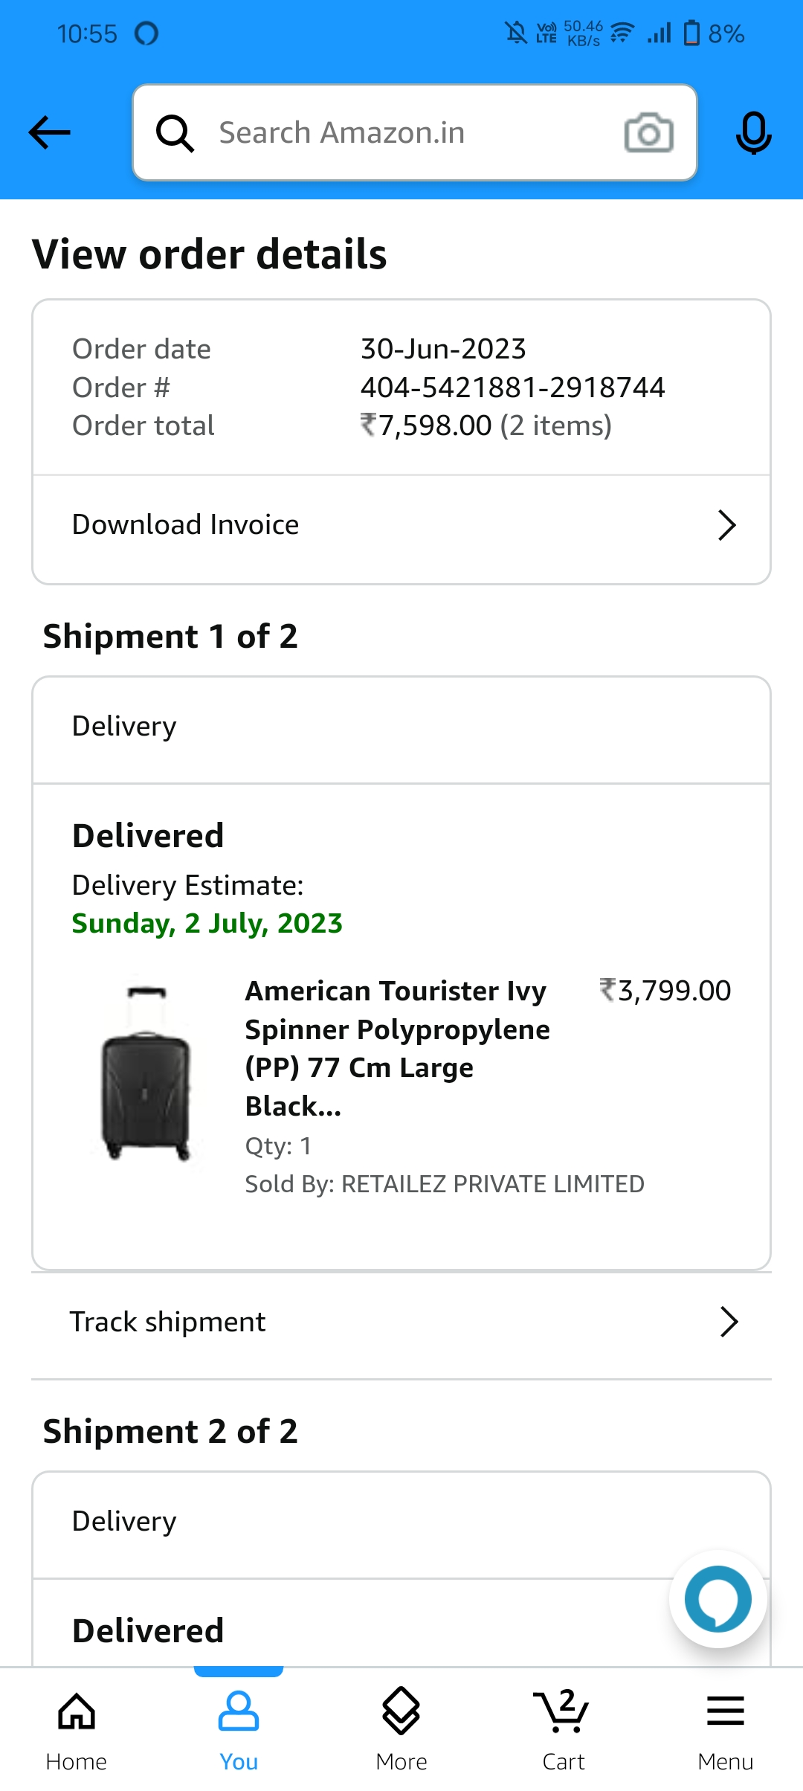Tap the back arrow icon
The width and height of the screenshot is (803, 1791).
pyautogui.click(x=49, y=133)
